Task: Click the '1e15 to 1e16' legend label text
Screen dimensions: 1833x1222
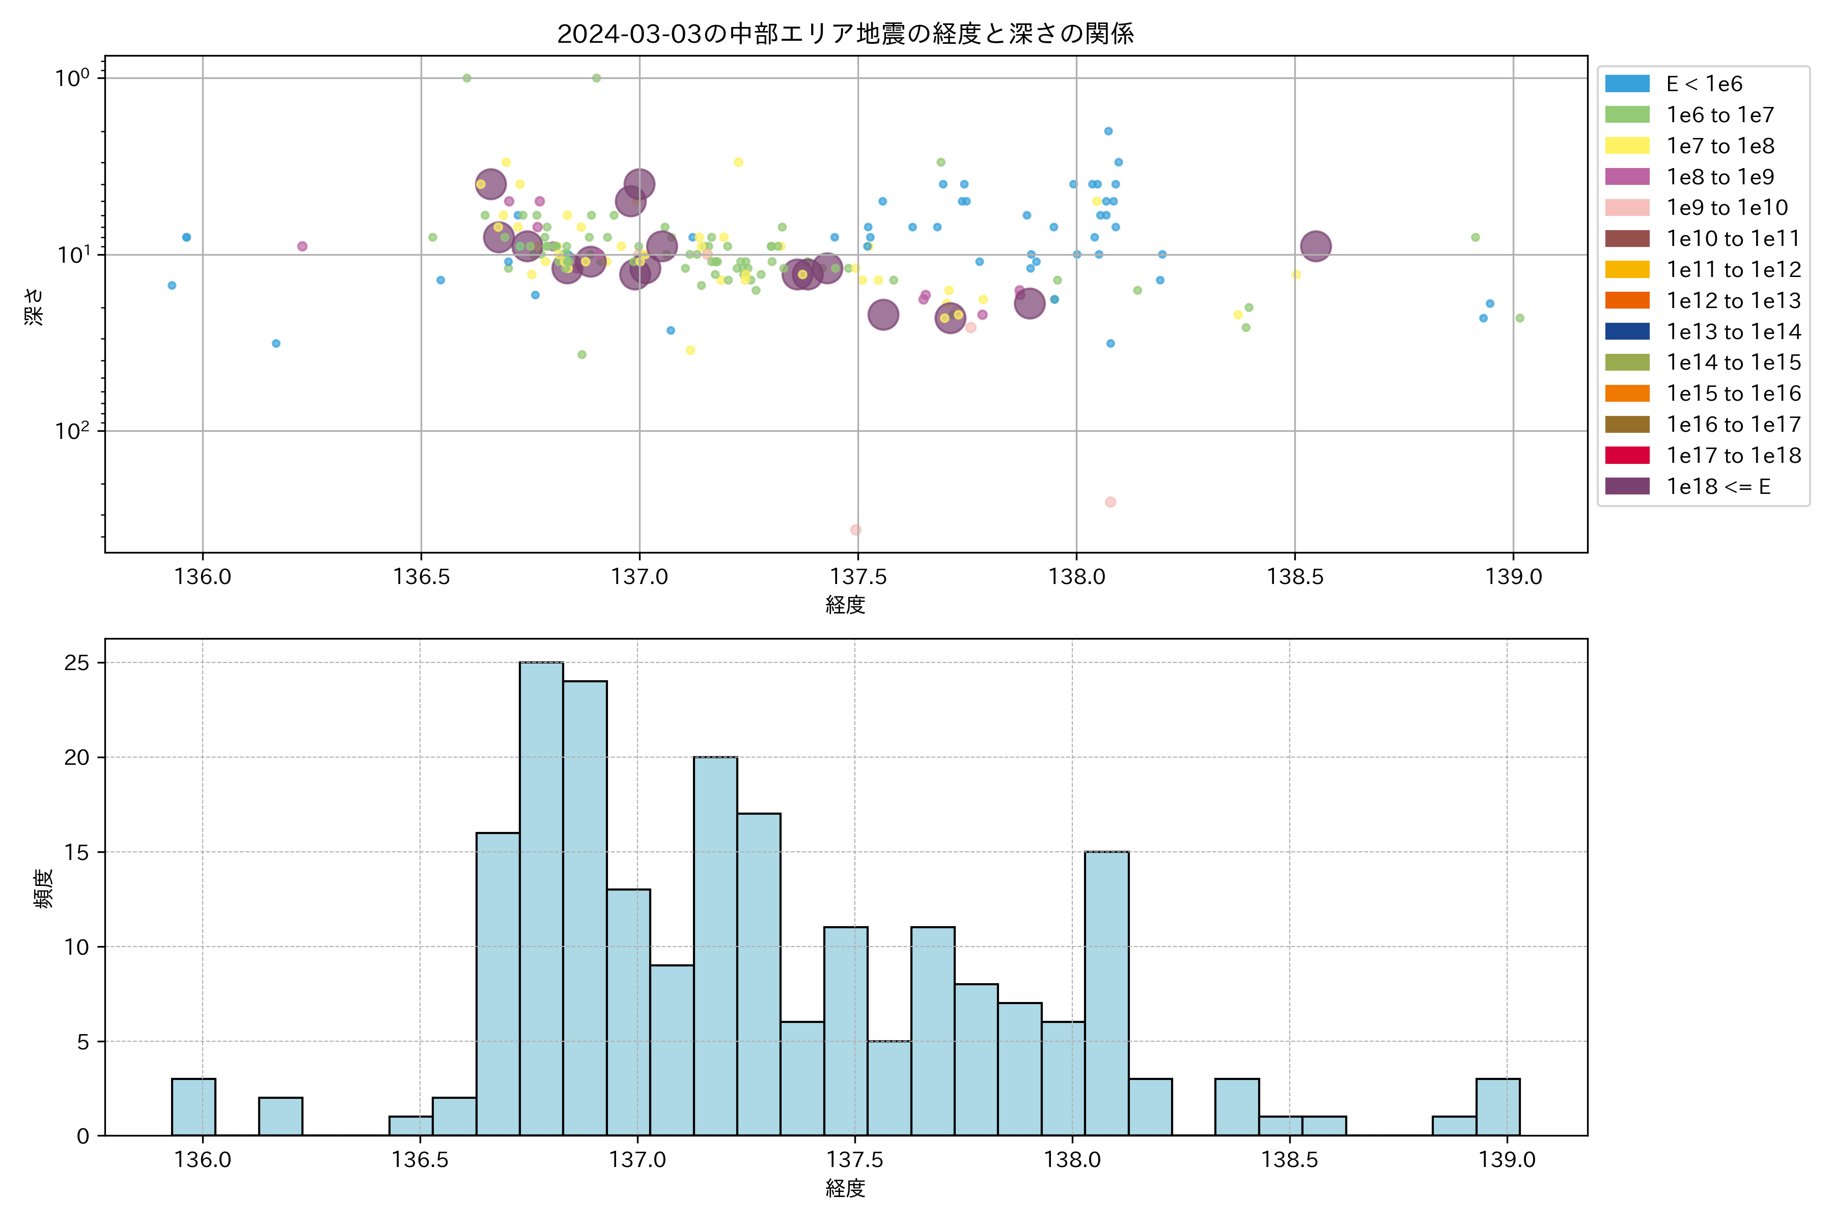Action: click(1733, 394)
